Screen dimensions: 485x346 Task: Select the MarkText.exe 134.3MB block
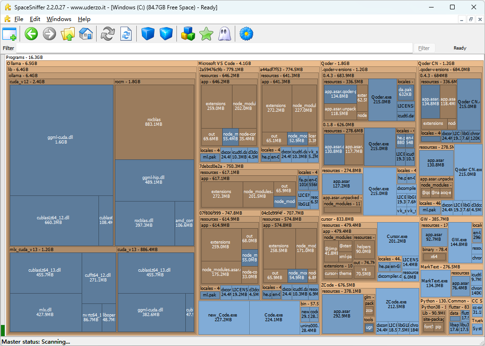tap(435, 283)
